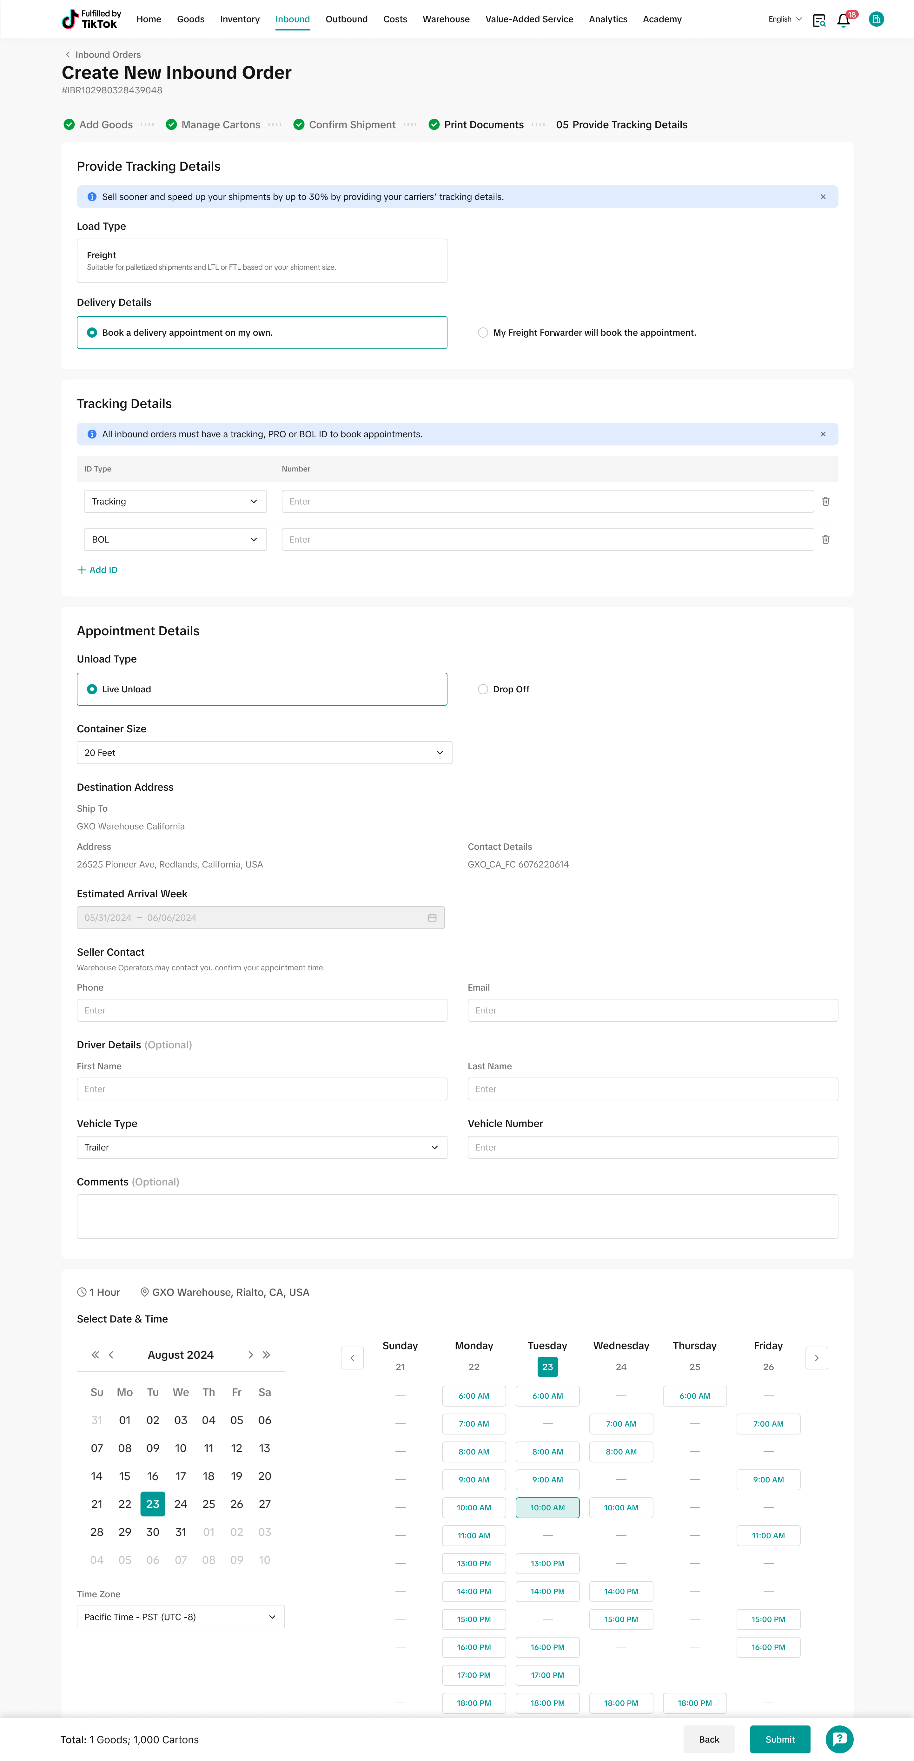Go to next month in calendar
Viewport: 914px width, 1761px height.
click(x=250, y=1355)
